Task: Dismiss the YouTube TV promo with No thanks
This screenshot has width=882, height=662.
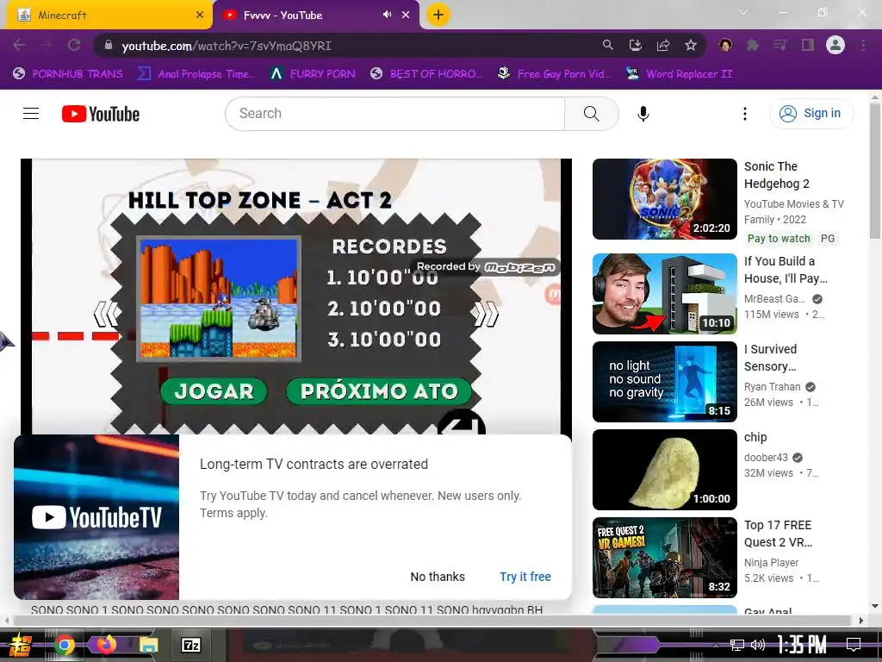Action: [438, 577]
